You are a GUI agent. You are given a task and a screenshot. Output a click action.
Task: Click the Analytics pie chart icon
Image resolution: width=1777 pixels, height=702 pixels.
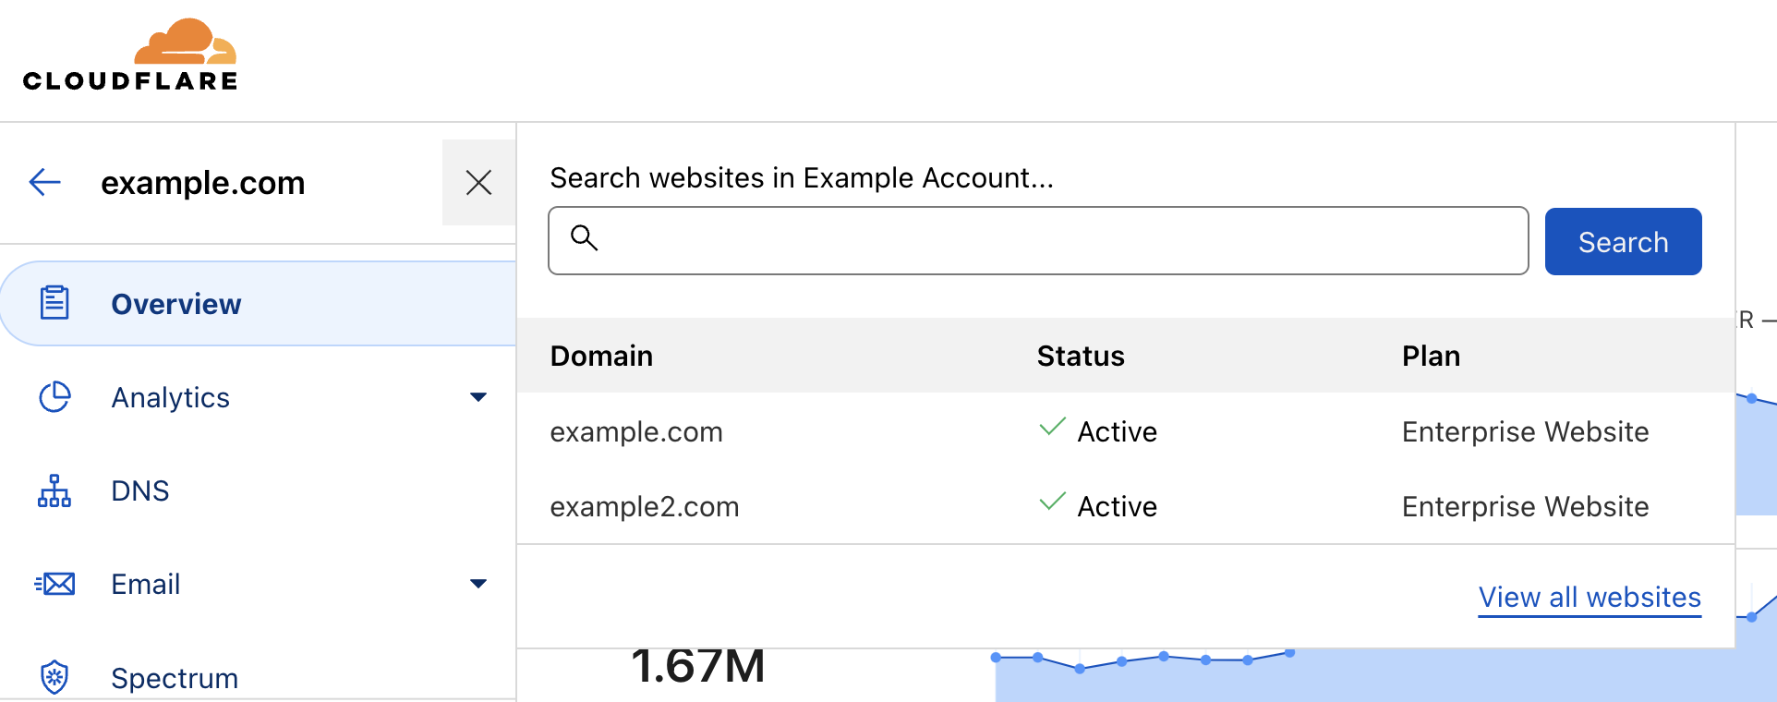pos(54,397)
